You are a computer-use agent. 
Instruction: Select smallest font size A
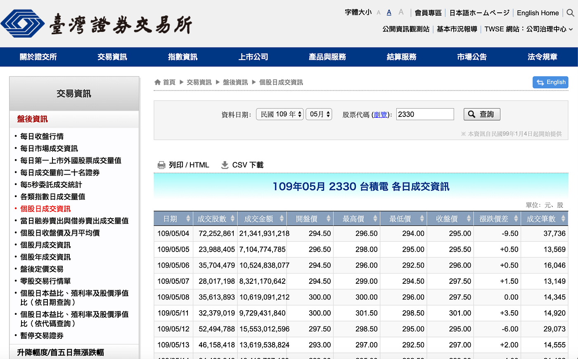[379, 13]
